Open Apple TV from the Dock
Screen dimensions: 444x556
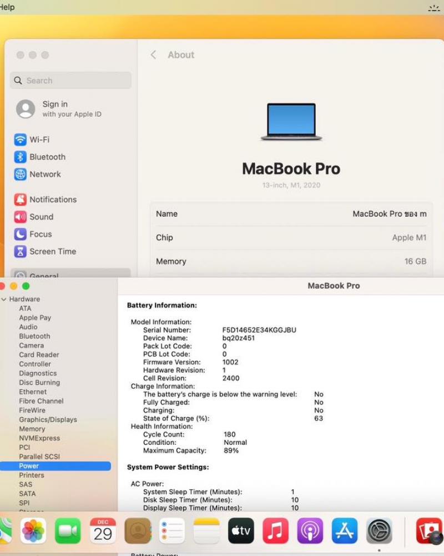[241, 531]
